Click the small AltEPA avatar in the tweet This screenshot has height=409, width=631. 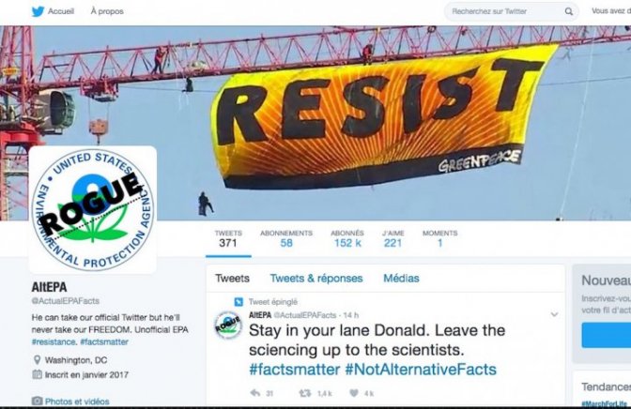[228, 325]
